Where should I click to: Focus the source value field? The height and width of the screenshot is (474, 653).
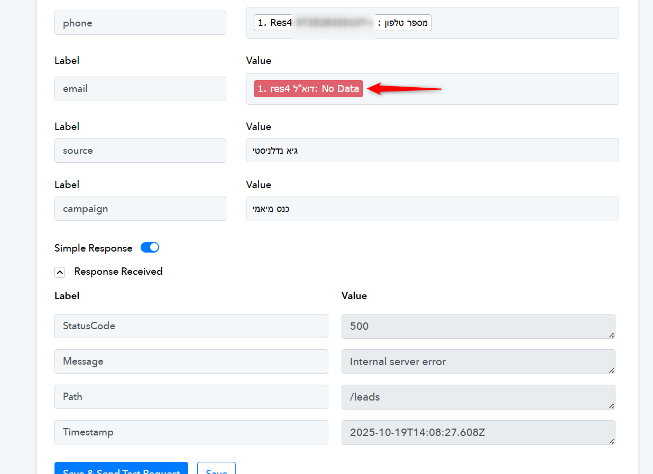pyautogui.click(x=432, y=151)
